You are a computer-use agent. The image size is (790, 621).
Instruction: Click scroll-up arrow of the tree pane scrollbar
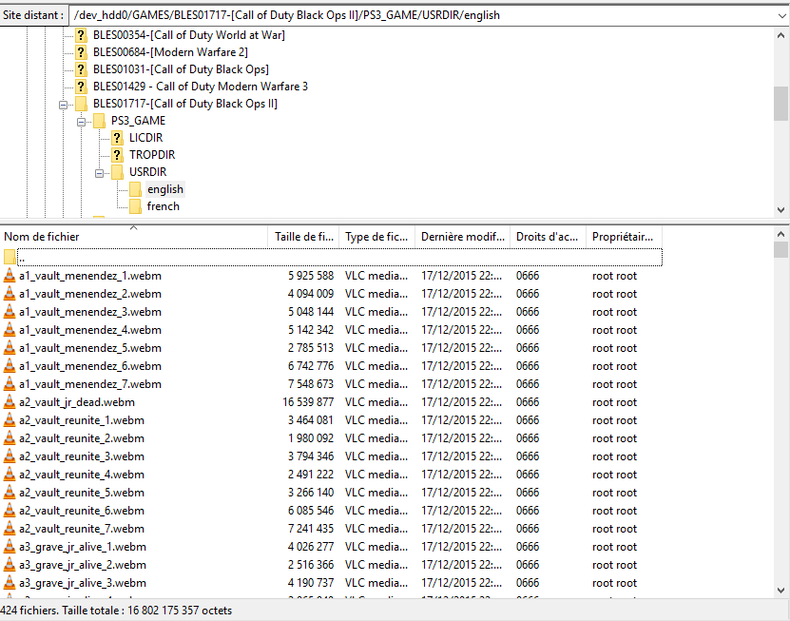pos(780,36)
